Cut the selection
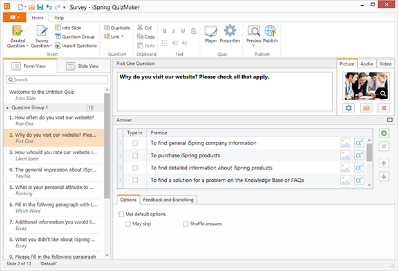The height and width of the screenshot is (271, 398). point(144,28)
